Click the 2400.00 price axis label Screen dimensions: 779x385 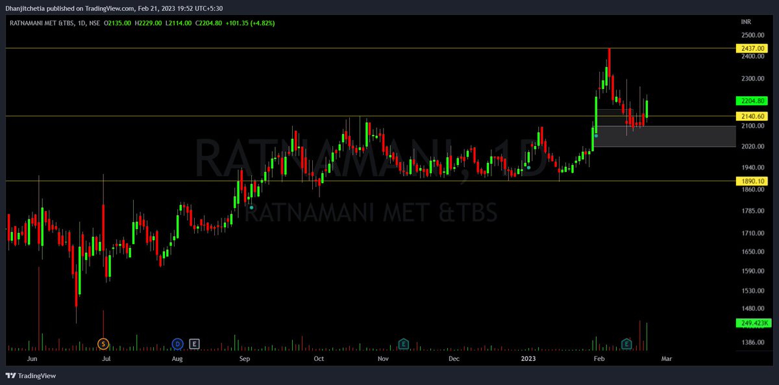751,56
